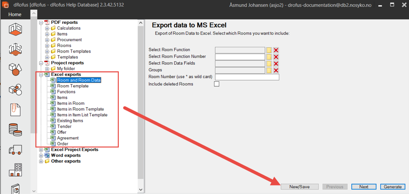The image size is (409, 194).
Task: Click the Room Number wildcard input field
Action: [247, 77]
